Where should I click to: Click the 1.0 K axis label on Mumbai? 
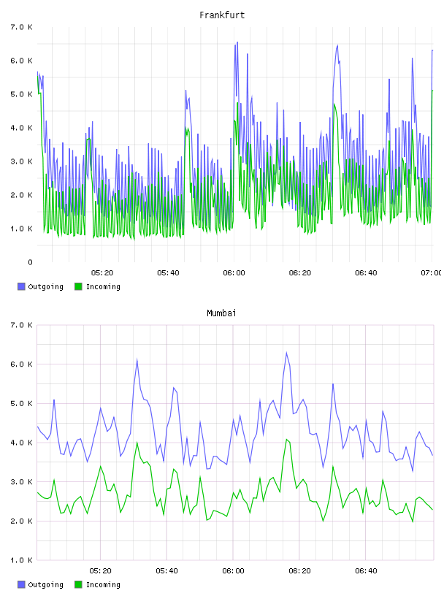21,560
